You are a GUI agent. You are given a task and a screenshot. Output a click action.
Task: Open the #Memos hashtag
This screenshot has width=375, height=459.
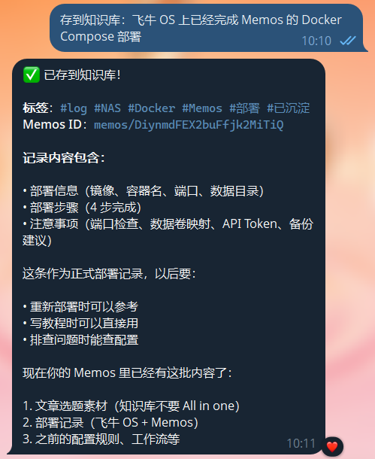202,108
